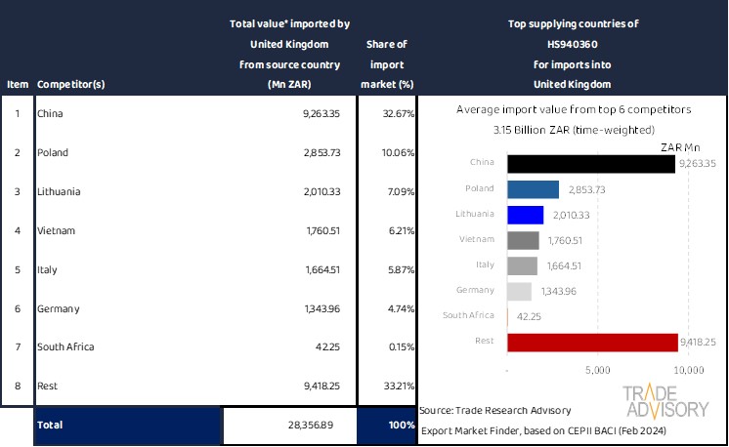Image resolution: width=729 pixels, height=447 pixels.
Task: Select the China cell in Competitor column
Action: coord(51,114)
